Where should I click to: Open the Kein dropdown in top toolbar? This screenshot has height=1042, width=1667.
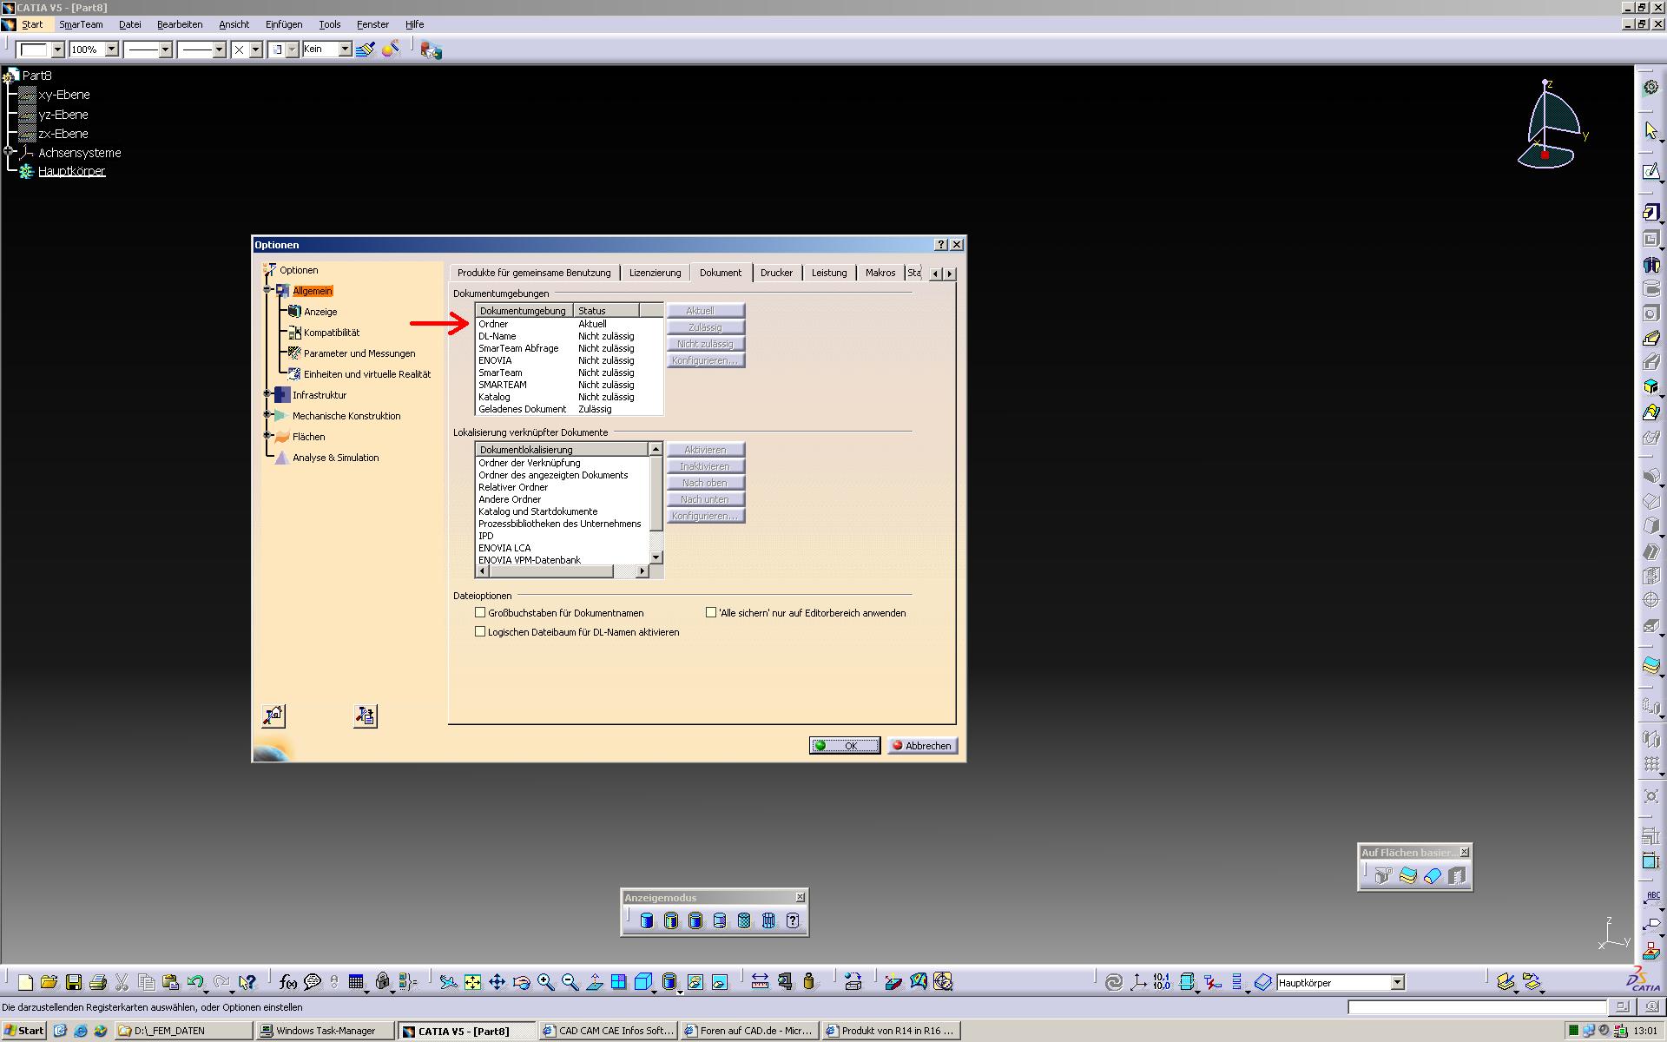[345, 49]
